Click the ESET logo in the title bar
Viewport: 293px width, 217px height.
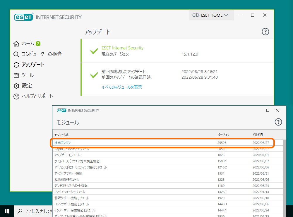(x=23, y=17)
